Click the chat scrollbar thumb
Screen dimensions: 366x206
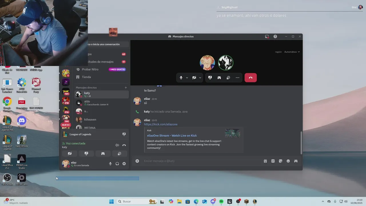point(301,143)
